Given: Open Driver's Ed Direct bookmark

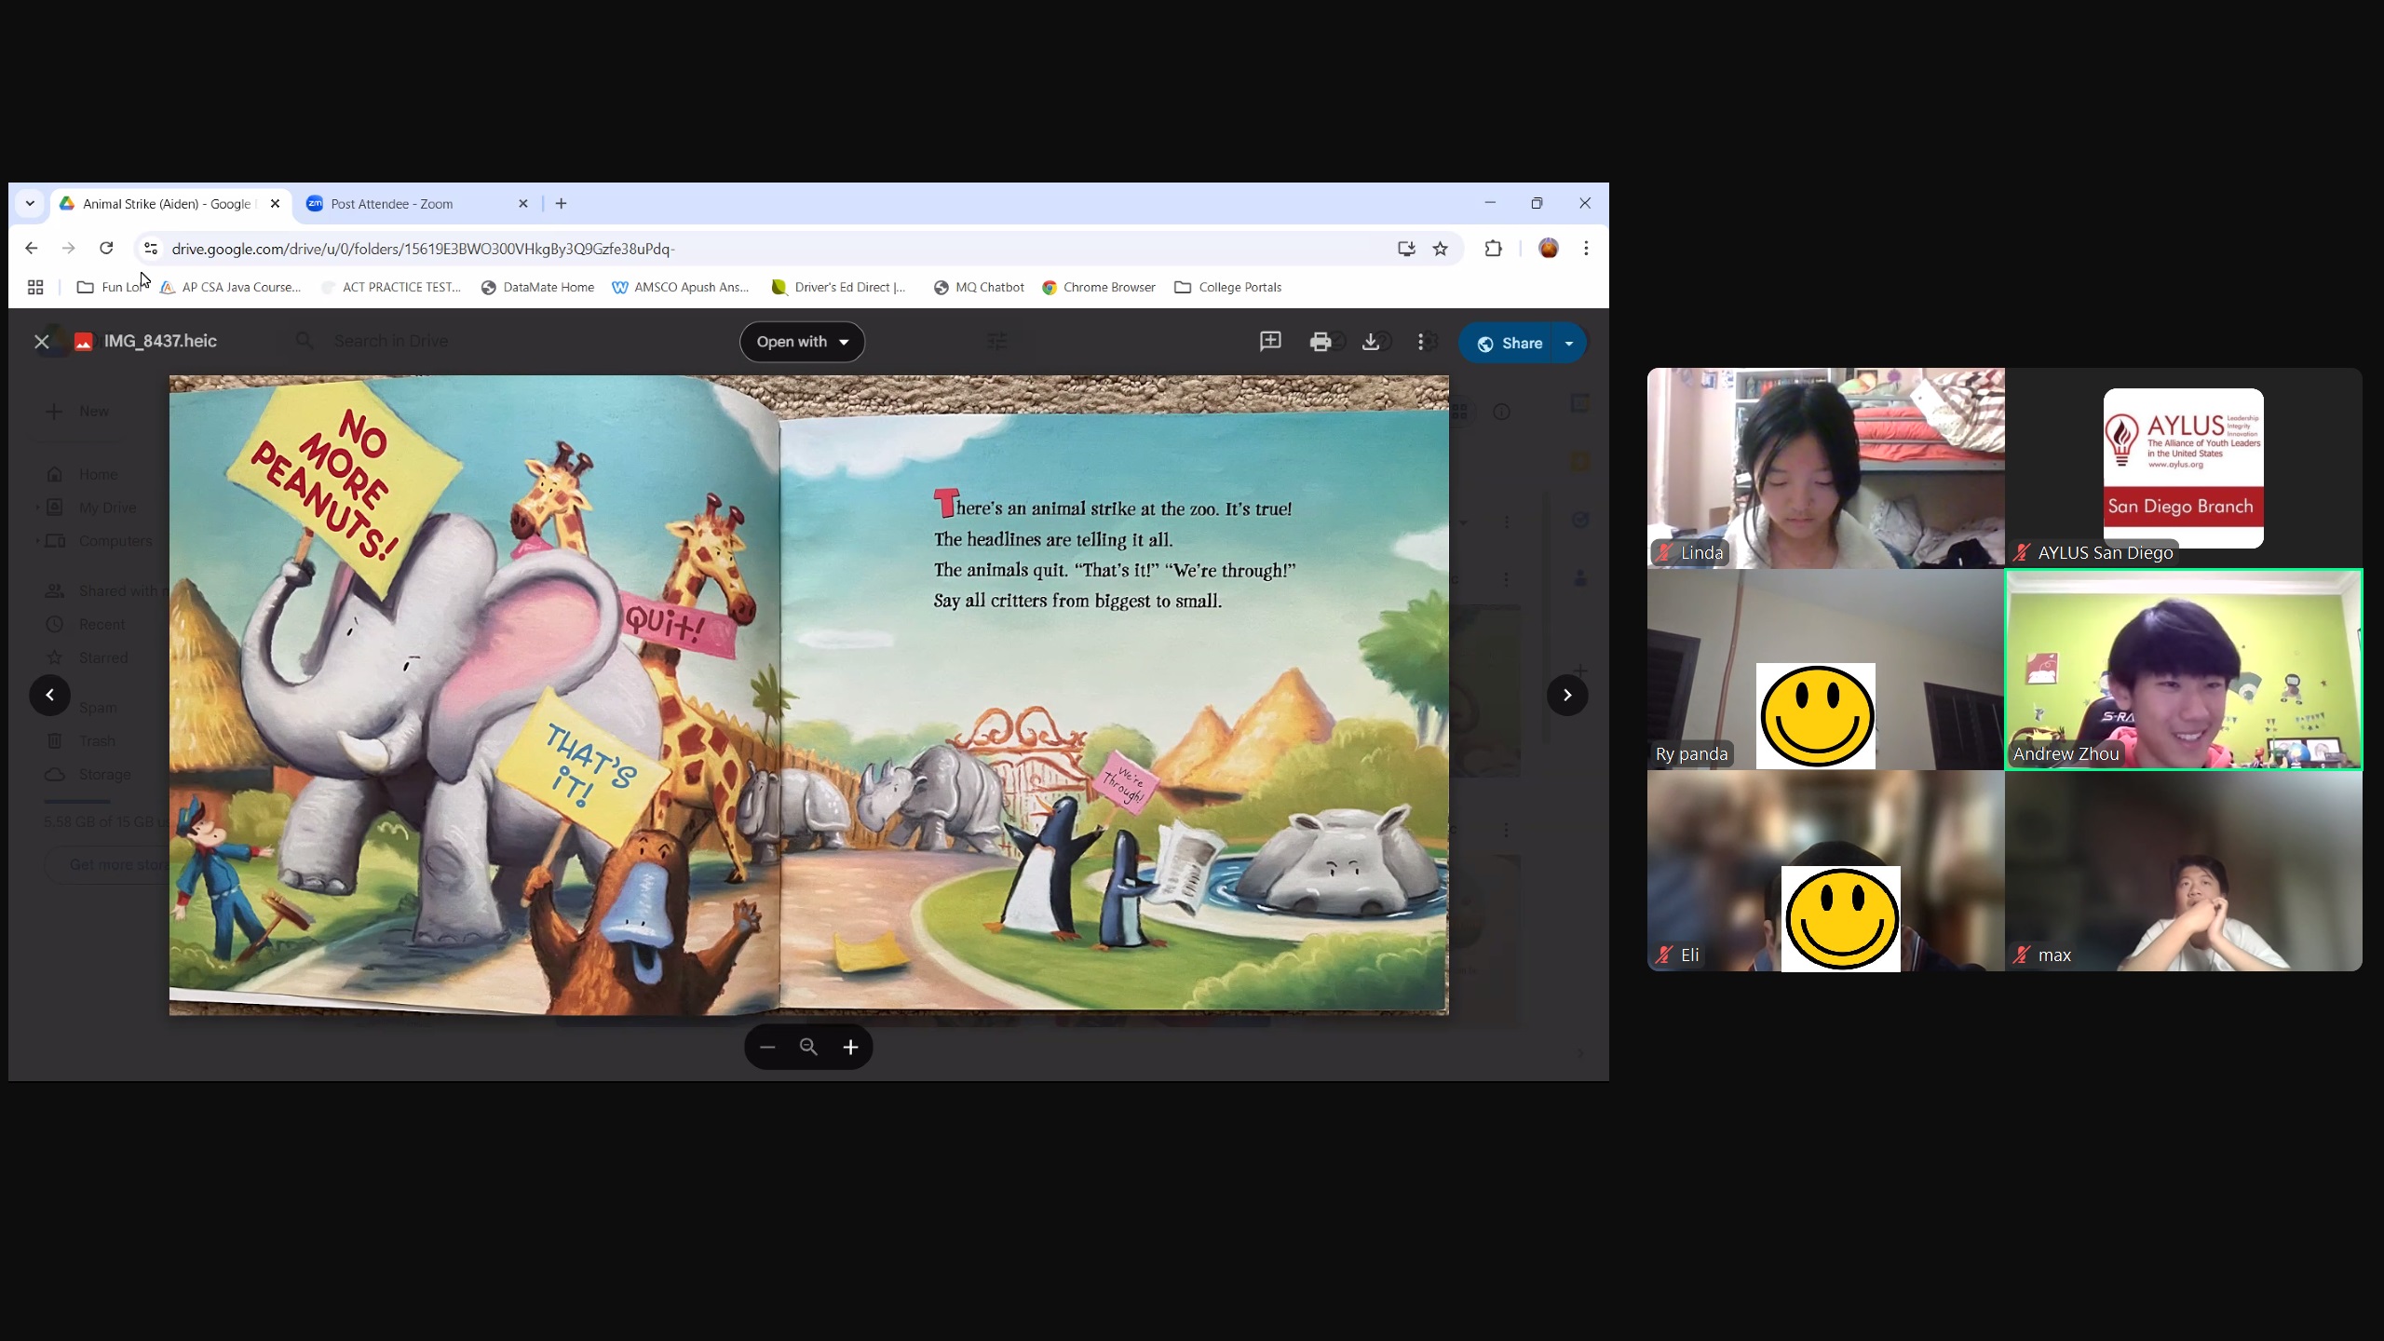Looking at the screenshot, I should pyautogui.click(x=839, y=288).
